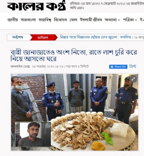Viewport: 144px width, 156px height.
Task: Open the সারাবাংলা menu section
Action: [x=28, y=20]
